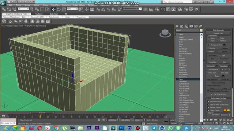Open the 3ds Max application logo menu

[x=3, y=3]
